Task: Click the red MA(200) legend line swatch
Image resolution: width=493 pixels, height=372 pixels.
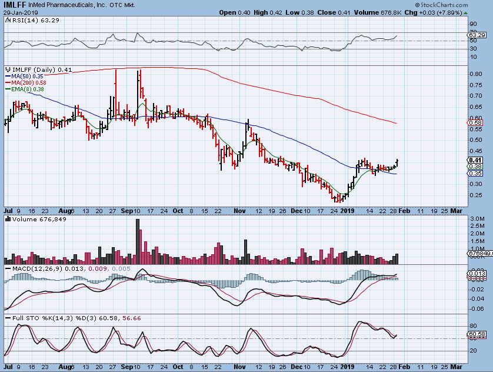Action: 8,83
